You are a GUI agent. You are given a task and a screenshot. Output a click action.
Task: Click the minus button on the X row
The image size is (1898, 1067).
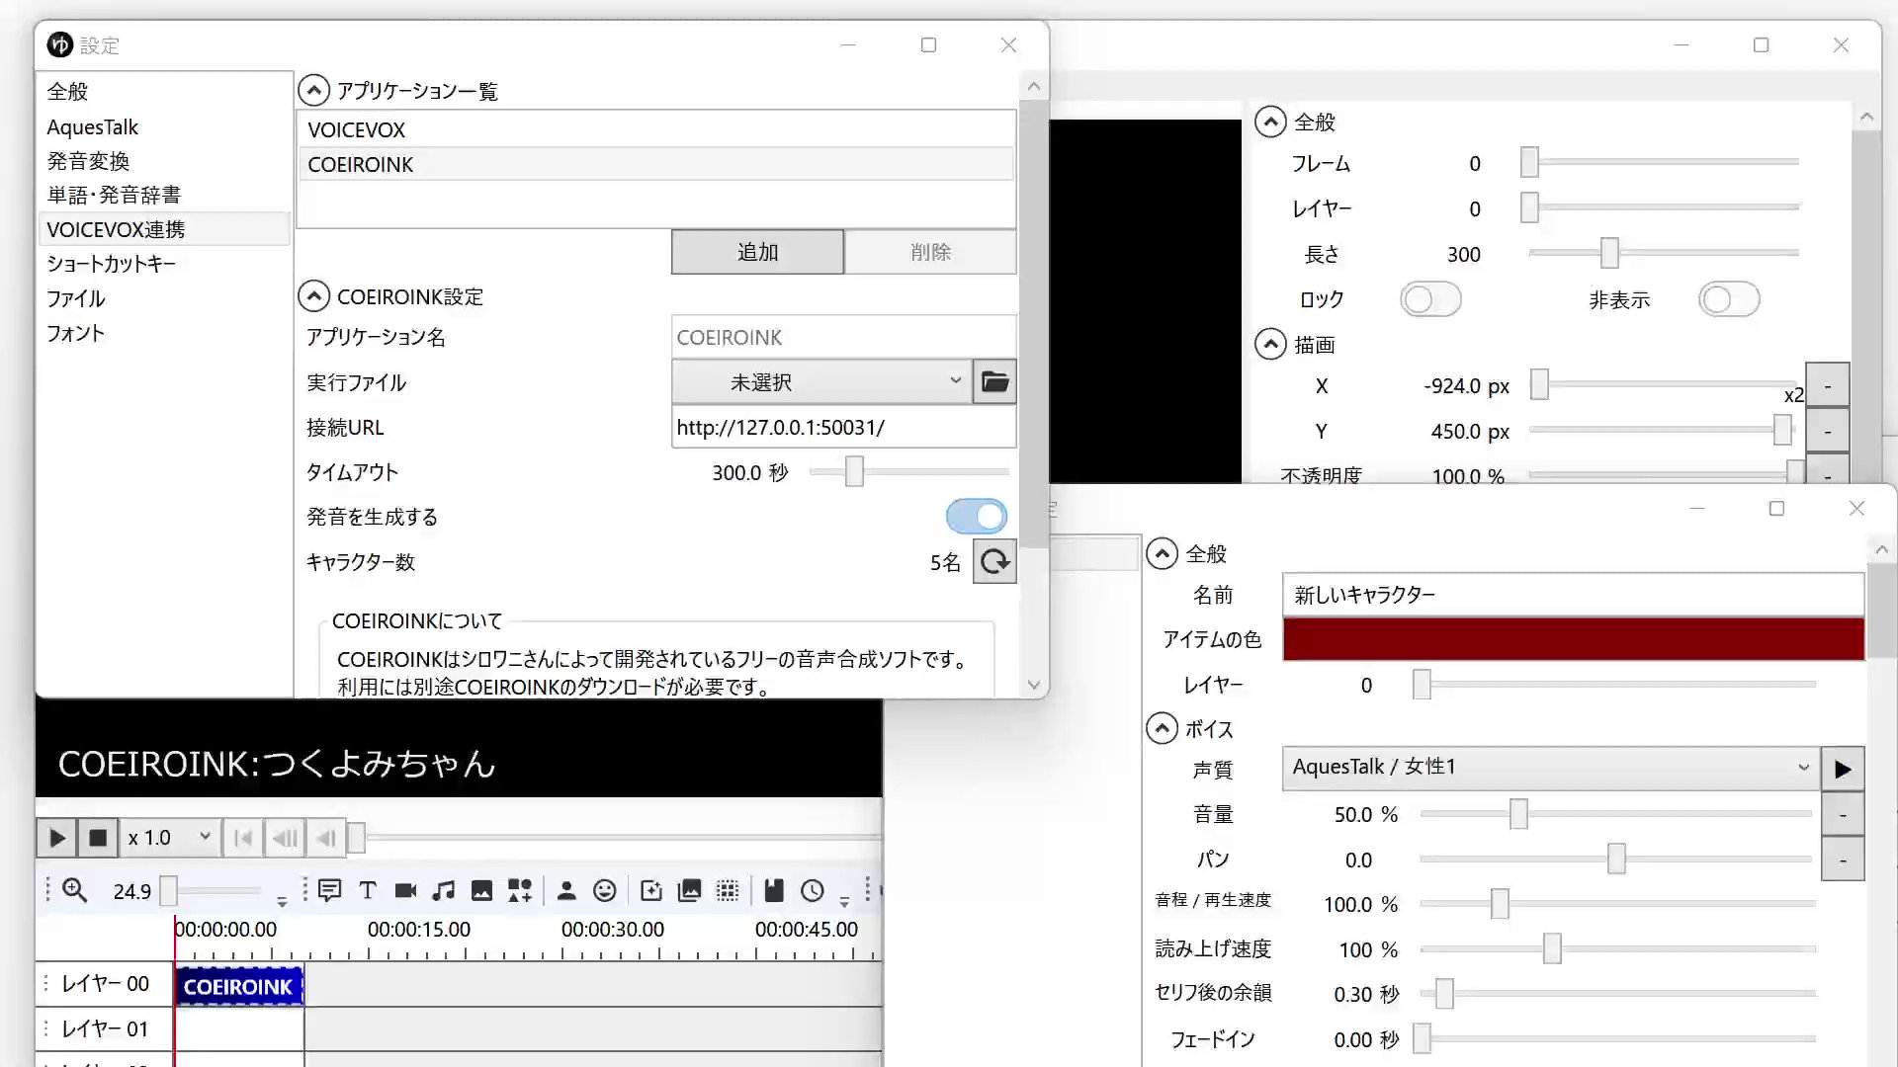[x=1828, y=386]
